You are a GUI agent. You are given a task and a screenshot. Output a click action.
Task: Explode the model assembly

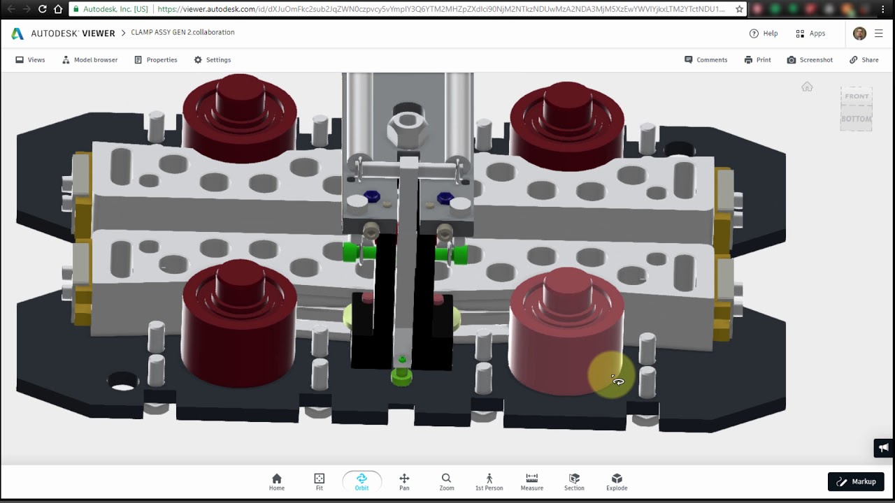coord(617,481)
